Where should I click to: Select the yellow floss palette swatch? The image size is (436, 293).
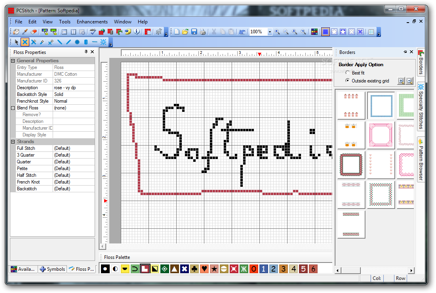pos(125,269)
